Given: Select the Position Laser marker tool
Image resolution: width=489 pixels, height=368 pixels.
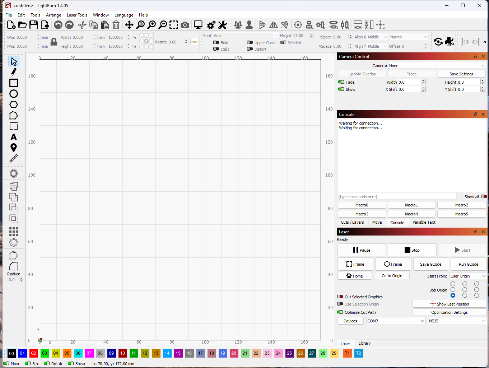Looking at the screenshot, I should pos(14,148).
